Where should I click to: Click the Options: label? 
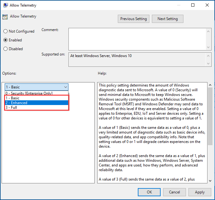coord(9,73)
